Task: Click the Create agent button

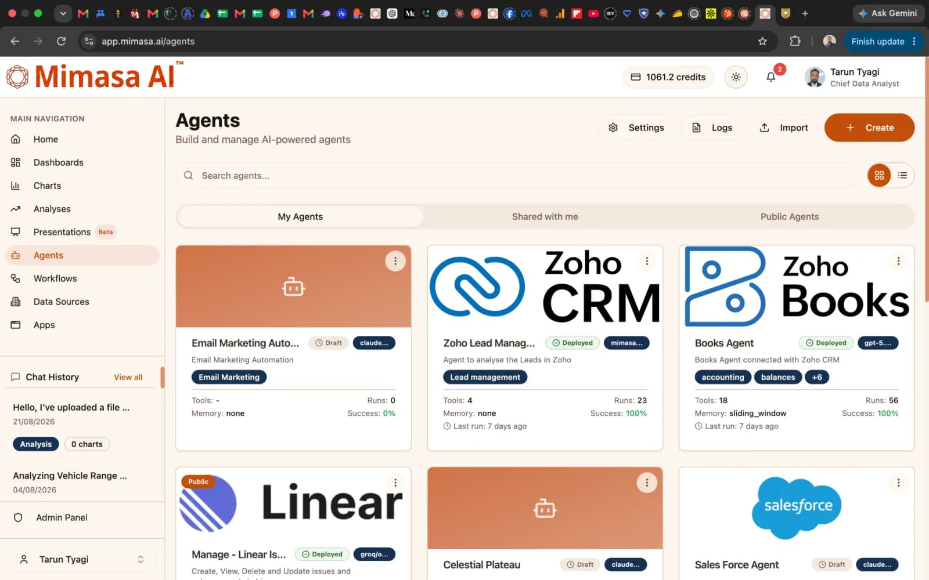Action: [869, 128]
